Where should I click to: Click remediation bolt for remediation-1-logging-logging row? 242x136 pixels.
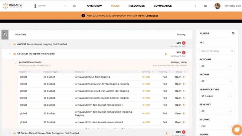point(184,114)
